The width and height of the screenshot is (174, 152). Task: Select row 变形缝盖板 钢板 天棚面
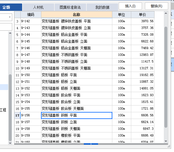click(84, 129)
